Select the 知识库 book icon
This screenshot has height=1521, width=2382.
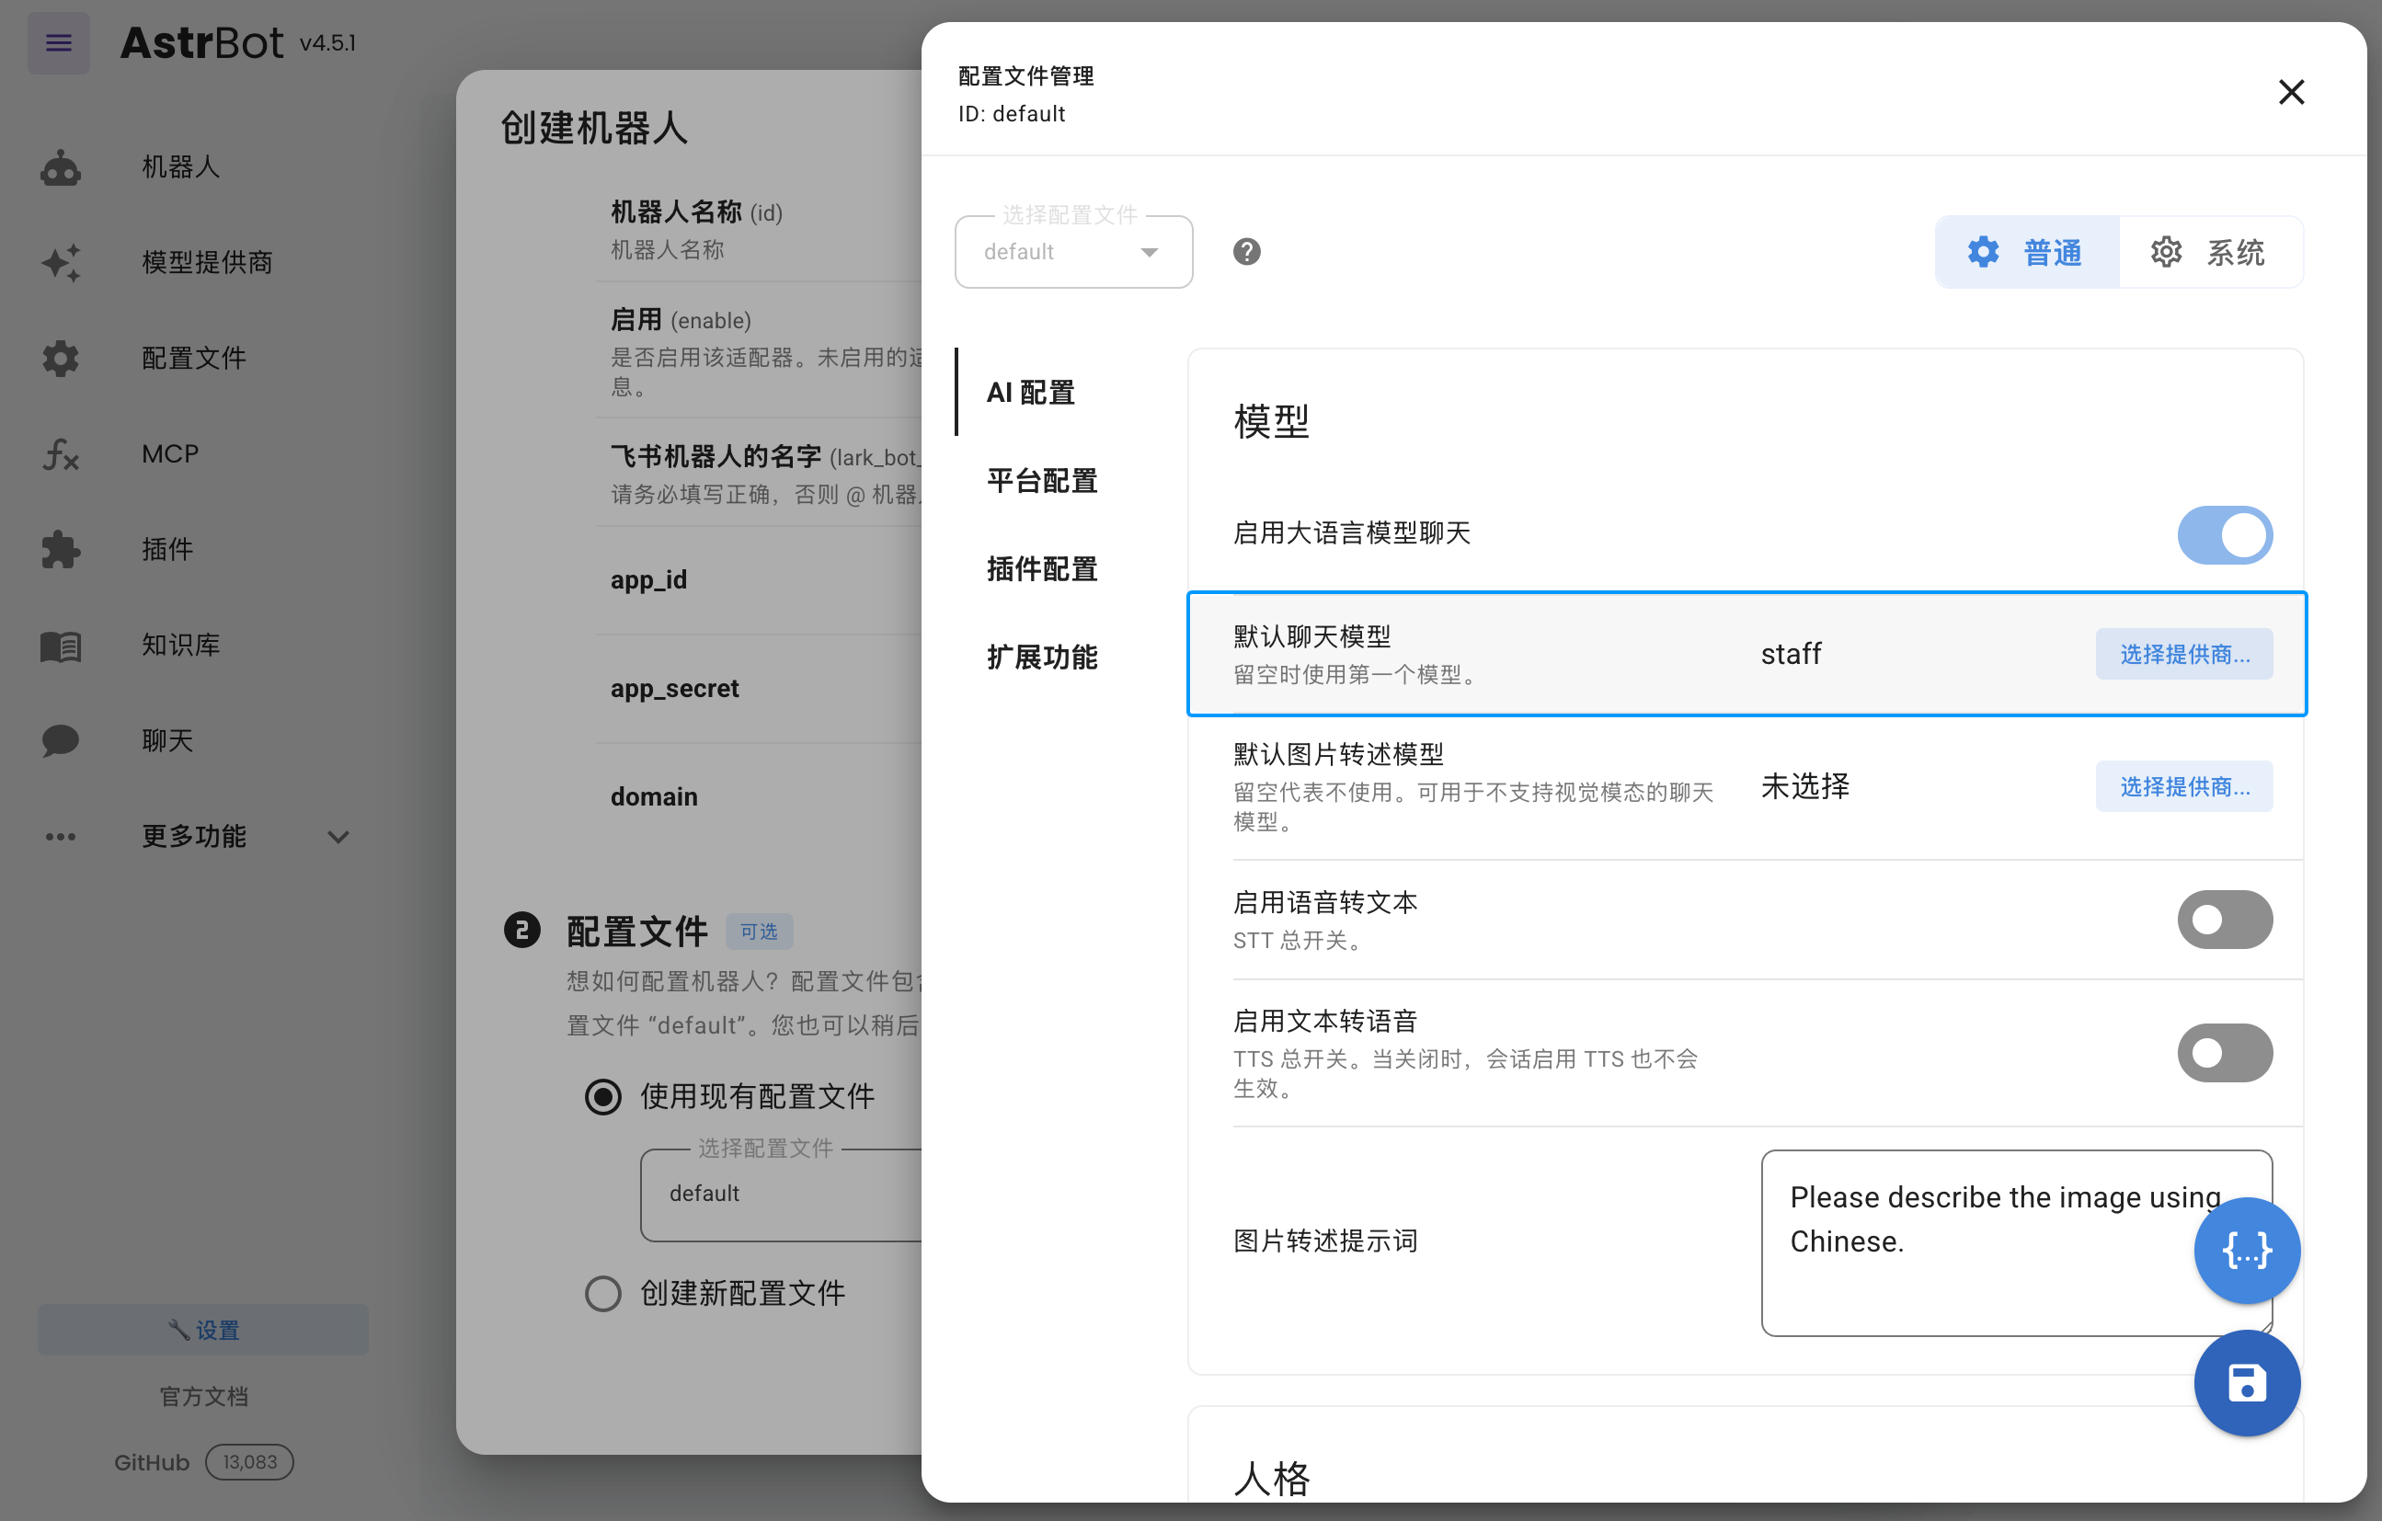coord(60,645)
